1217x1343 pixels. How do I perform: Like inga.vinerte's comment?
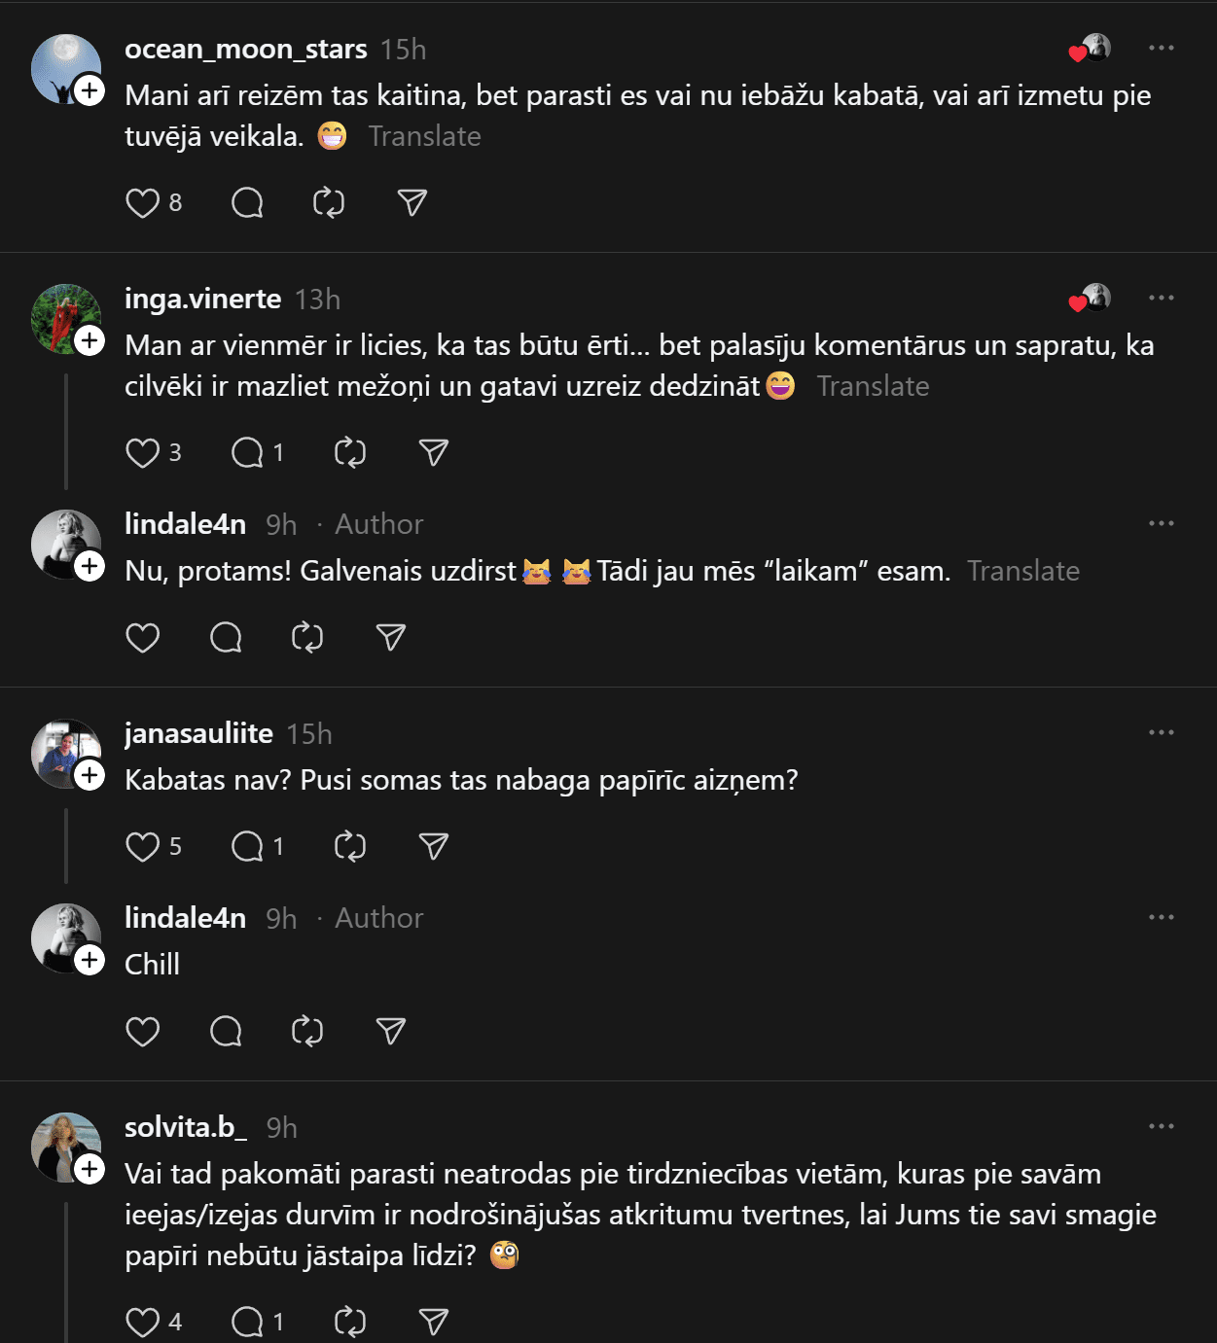point(143,452)
